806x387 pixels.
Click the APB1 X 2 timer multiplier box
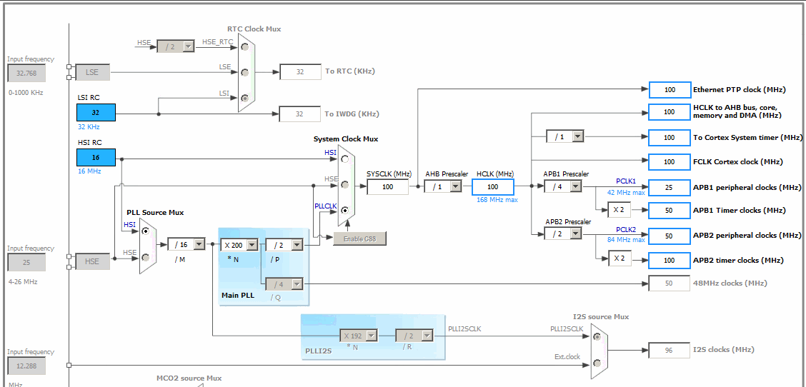click(x=620, y=210)
